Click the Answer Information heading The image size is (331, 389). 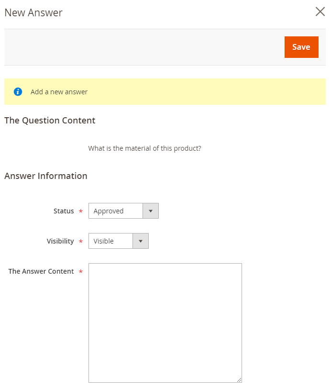point(46,176)
